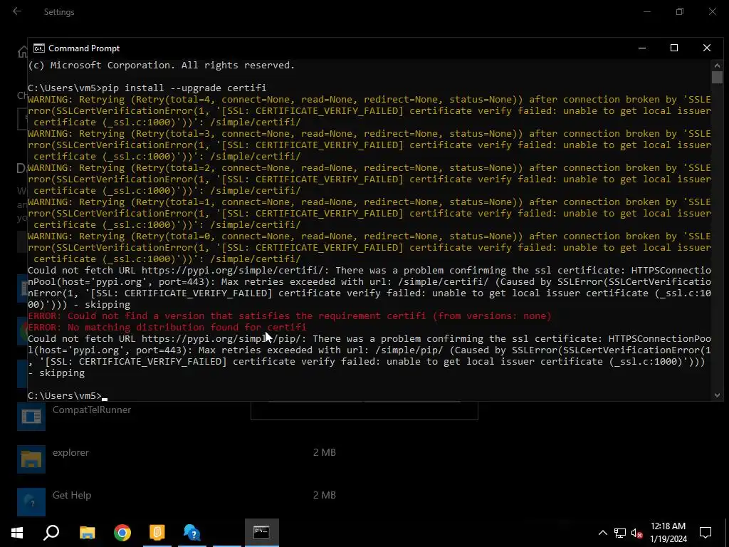Screen dimensions: 729x547
Task: Restore down the Settings window
Action: (x=680, y=11)
